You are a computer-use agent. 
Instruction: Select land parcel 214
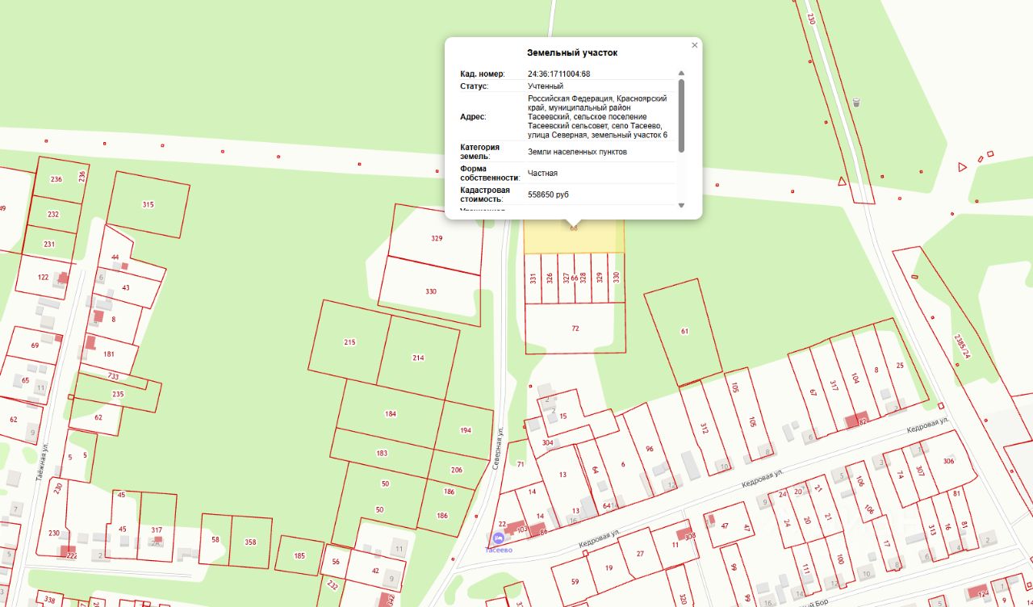(418, 358)
